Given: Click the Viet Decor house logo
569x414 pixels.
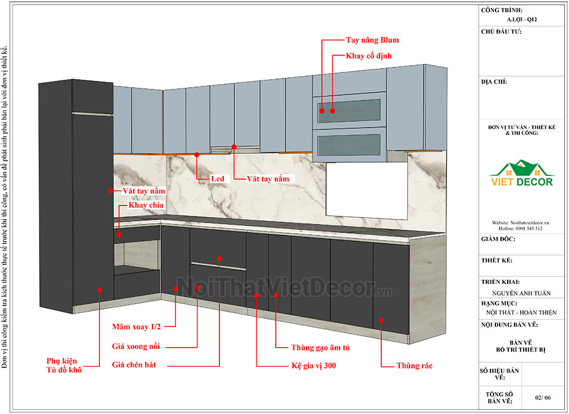Looking at the screenshot, I should point(521,173).
